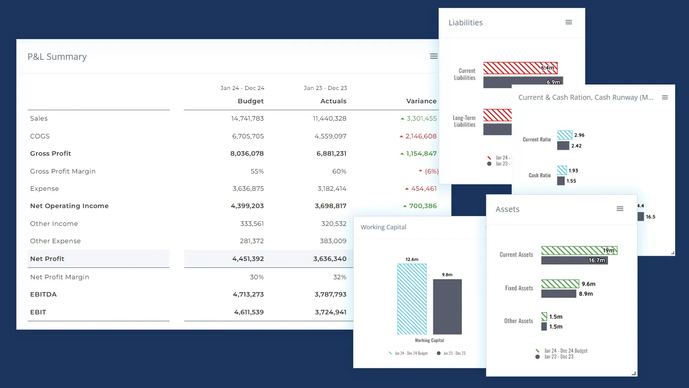Open the Current & Cash Ration card menu
Image resolution: width=689 pixels, height=388 pixels.
[664, 97]
